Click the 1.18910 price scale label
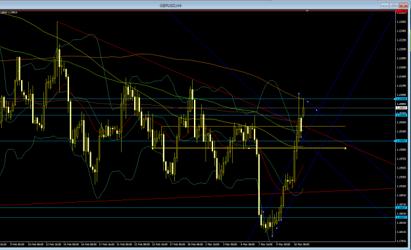 (x=401, y=196)
